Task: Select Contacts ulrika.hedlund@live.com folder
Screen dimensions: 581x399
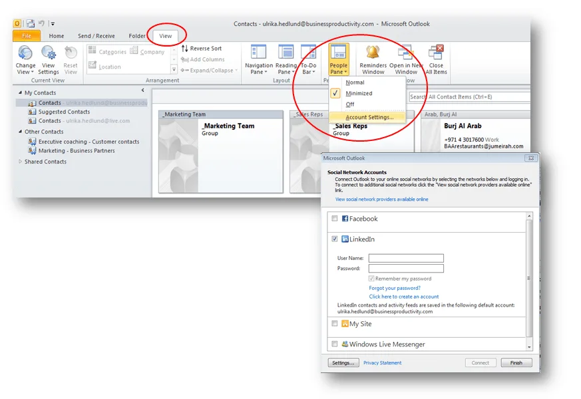Action: pyautogui.click(x=84, y=120)
